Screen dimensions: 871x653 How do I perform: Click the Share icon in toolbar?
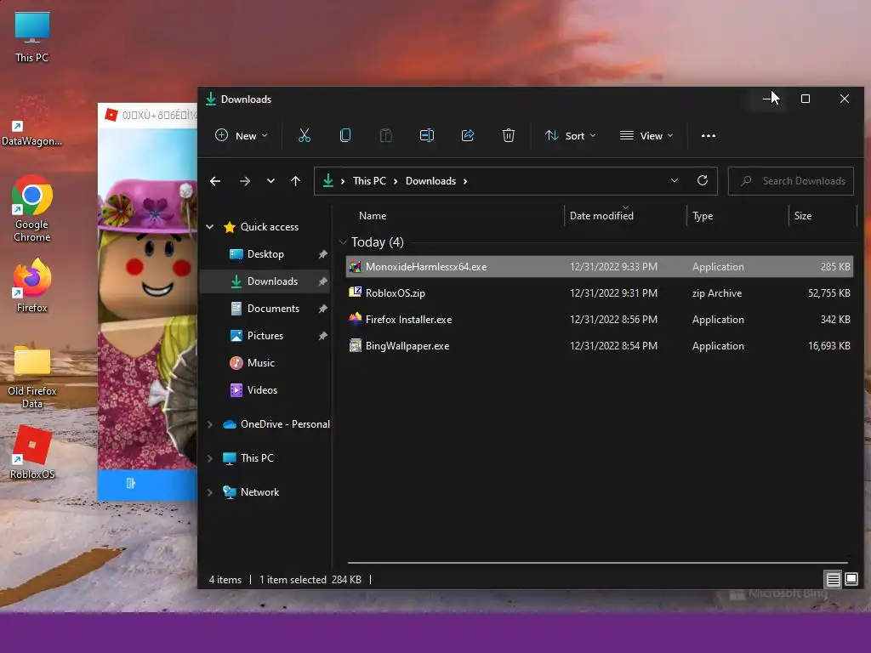468,135
